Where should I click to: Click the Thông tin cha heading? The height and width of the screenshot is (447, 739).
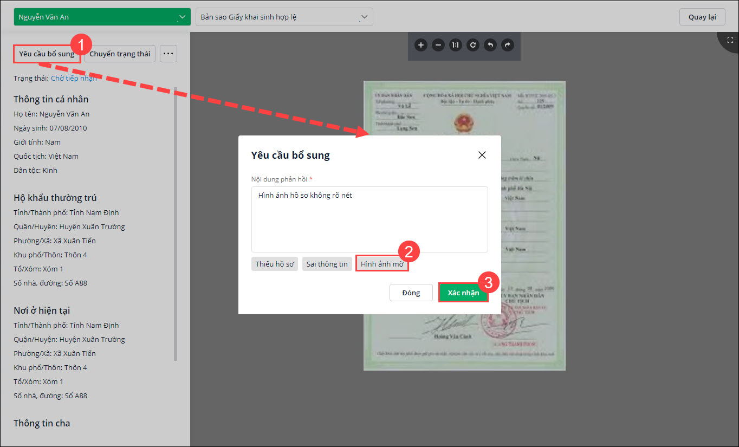pyautogui.click(x=42, y=423)
